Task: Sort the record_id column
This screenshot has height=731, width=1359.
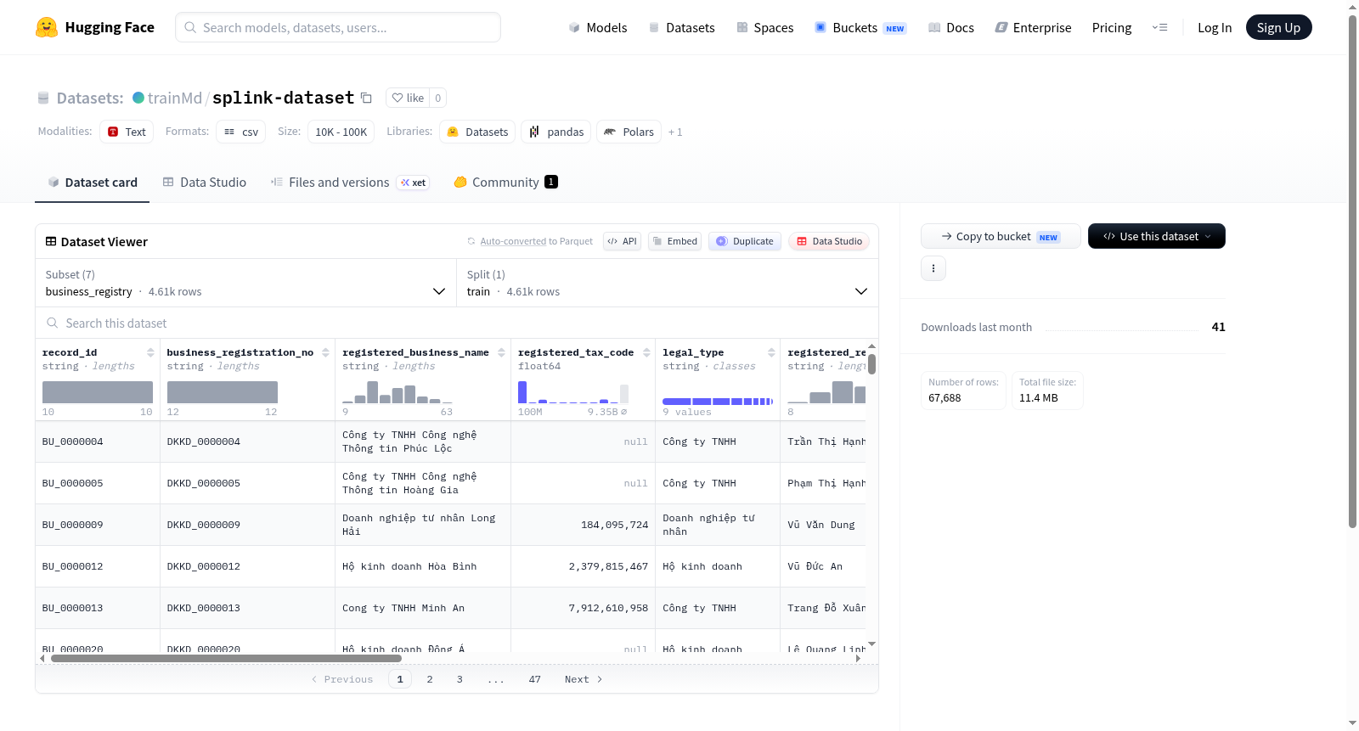Action: 150,352
